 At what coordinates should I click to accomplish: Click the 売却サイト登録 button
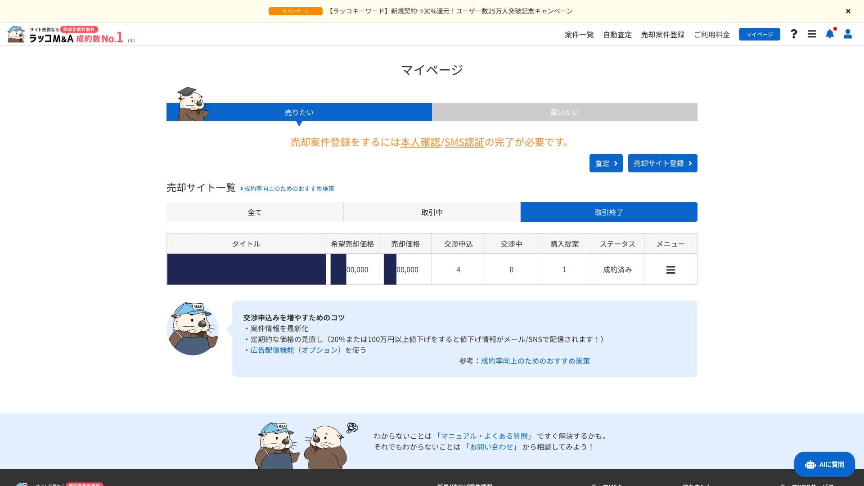662,163
